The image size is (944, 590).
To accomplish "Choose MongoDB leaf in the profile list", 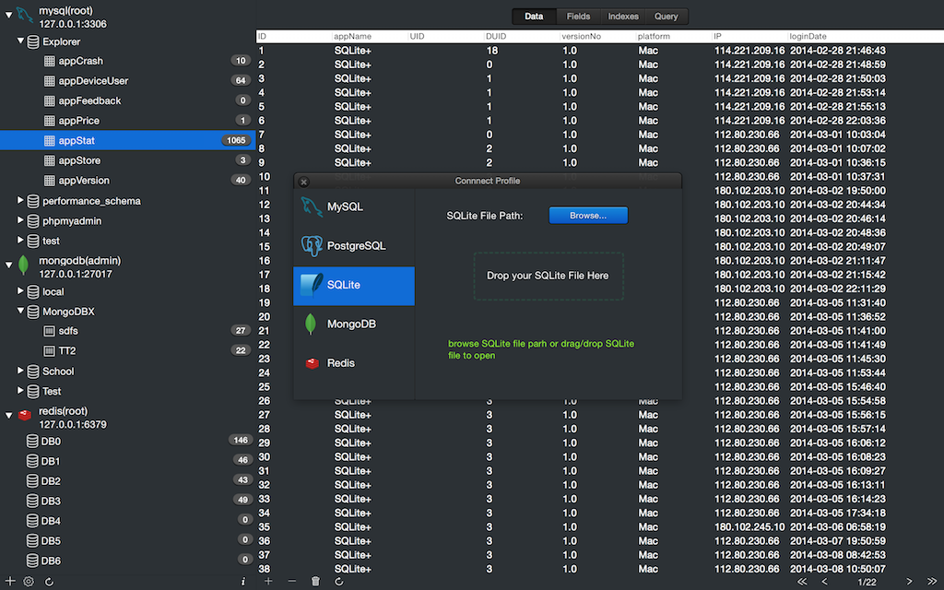I will [354, 324].
